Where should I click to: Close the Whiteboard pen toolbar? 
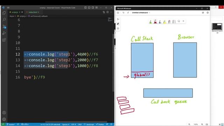point(183,21)
